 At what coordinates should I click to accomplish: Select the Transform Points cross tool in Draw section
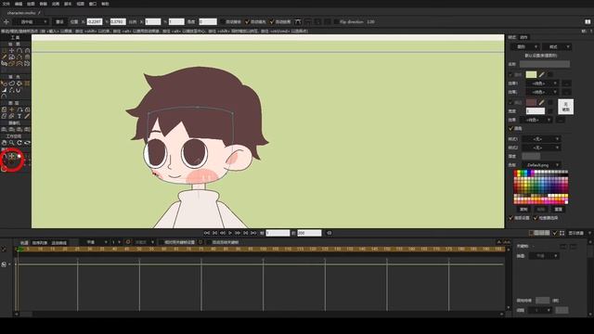coord(12,50)
